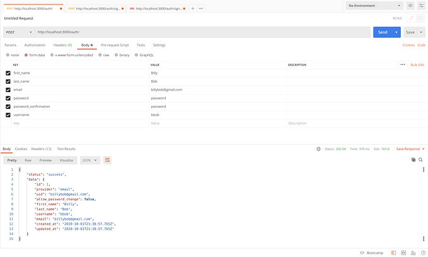This screenshot has height=257, width=428.
Task: Open the request Headers (9) tab
Action: pos(63,45)
